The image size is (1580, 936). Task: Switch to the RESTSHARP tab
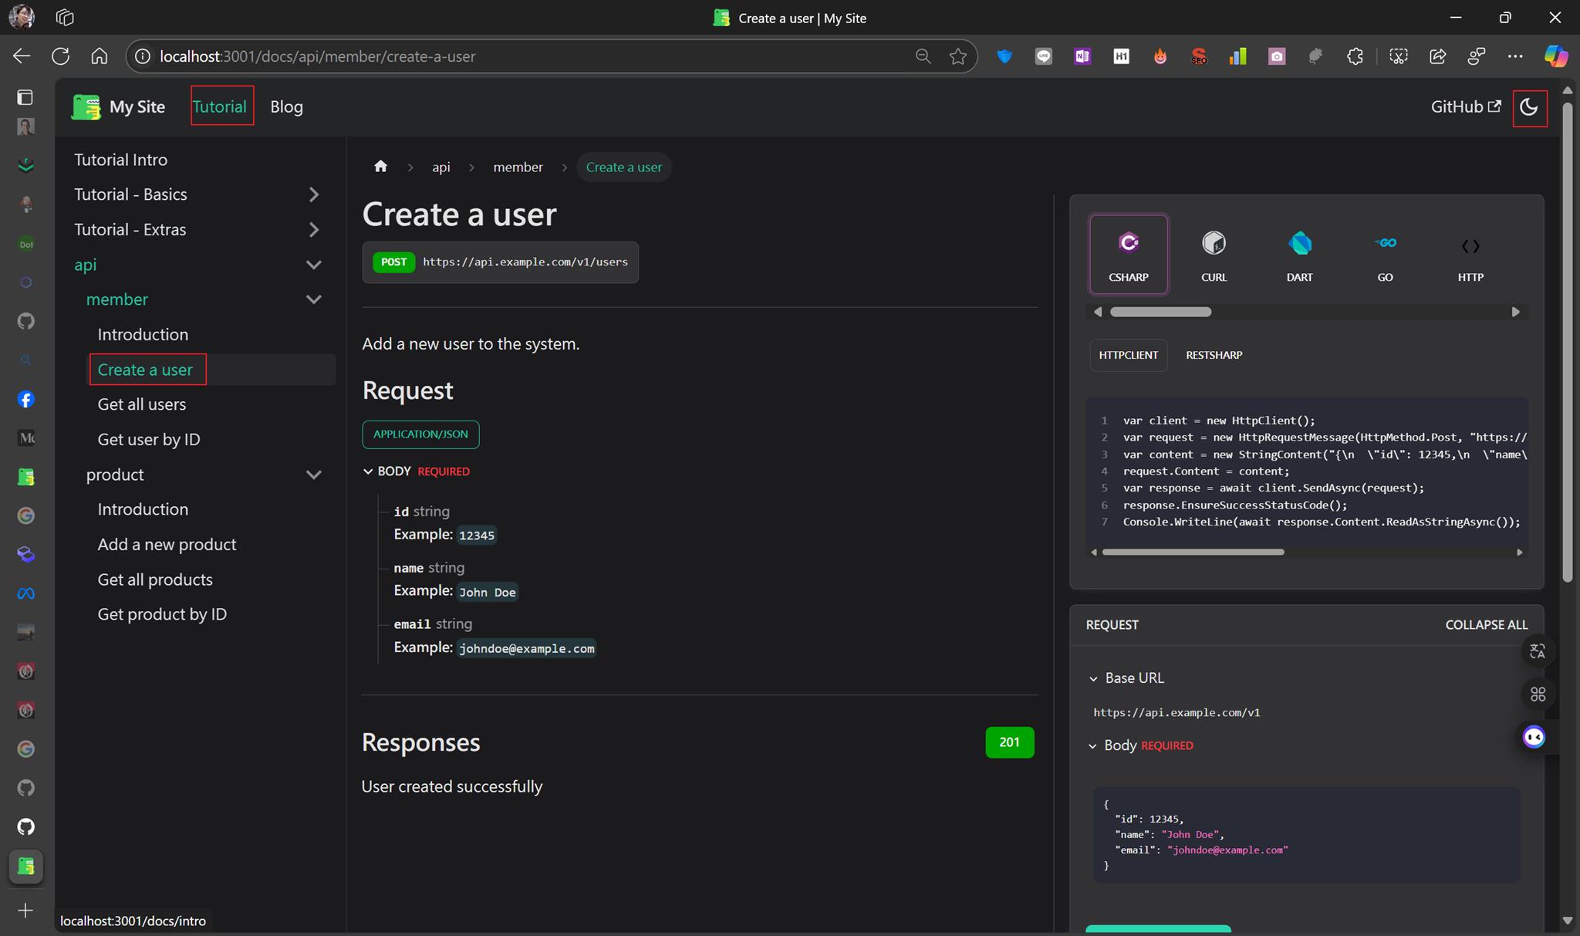(1214, 355)
